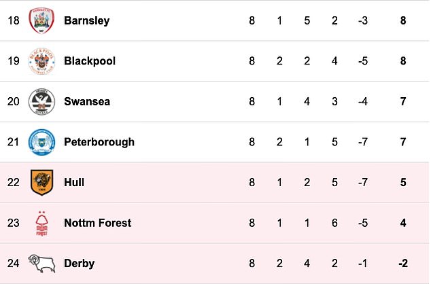Screen dimensions: 431x284
Task: Select Peterborough's -7 goal difference
Action: [363, 142]
